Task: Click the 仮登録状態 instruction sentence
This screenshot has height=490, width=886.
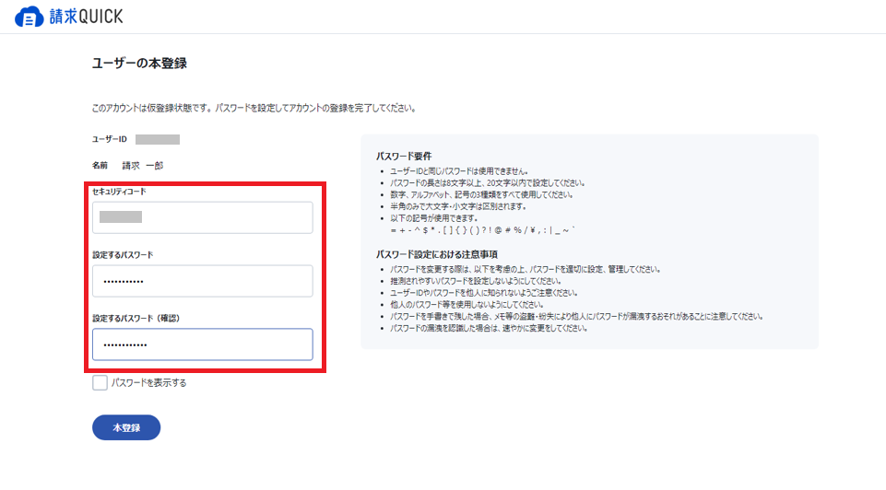Action: tap(254, 108)
